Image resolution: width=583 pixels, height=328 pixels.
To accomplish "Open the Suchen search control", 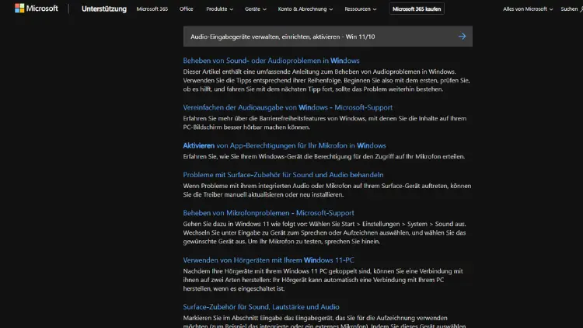I will (571, 9).
